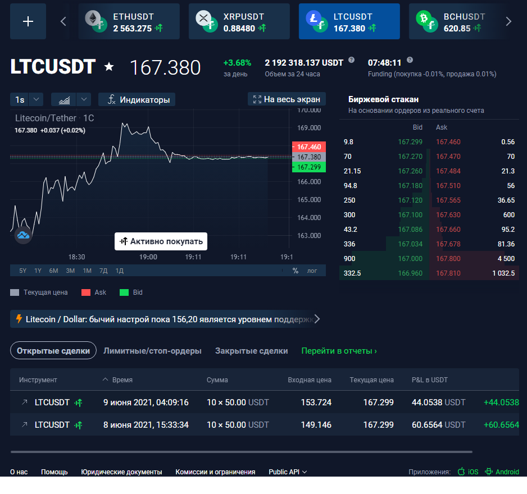Select the 6M chart range
Image resolution: width=527 pixels, height=494 pixels.
[x=53, y=271]
